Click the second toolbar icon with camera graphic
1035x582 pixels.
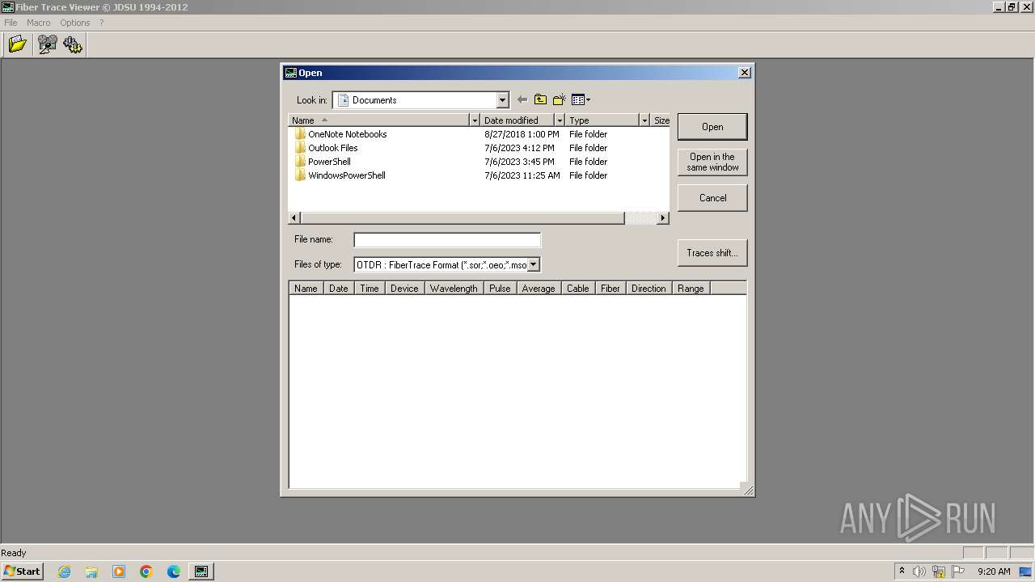pyautogui.click(x=48, y=44)
